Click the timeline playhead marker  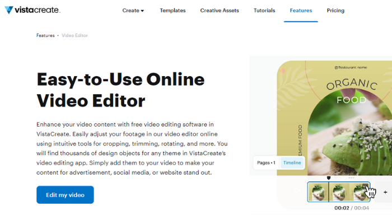329,178
